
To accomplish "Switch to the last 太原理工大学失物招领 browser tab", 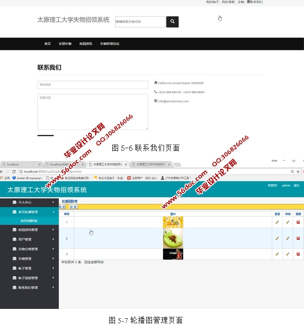I will pyautogui.click(x=151, y=164).
